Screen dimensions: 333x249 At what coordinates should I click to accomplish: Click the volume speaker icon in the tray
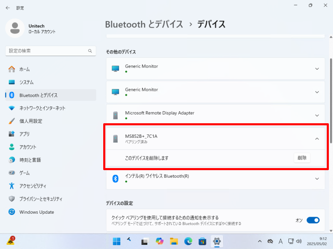click(x=298, y=241)
